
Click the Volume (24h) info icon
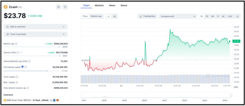point(18,53)
